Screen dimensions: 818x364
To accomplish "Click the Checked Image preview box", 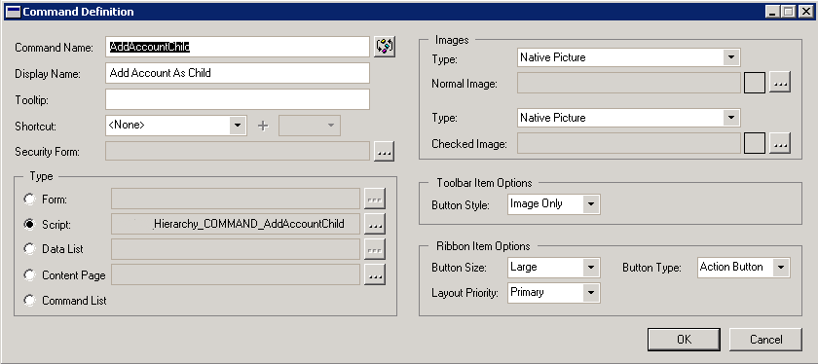I will [x=755, y=143].
